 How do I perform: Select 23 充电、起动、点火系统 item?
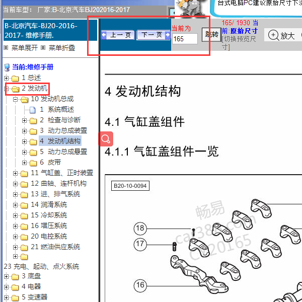click(x=41, y=267)
